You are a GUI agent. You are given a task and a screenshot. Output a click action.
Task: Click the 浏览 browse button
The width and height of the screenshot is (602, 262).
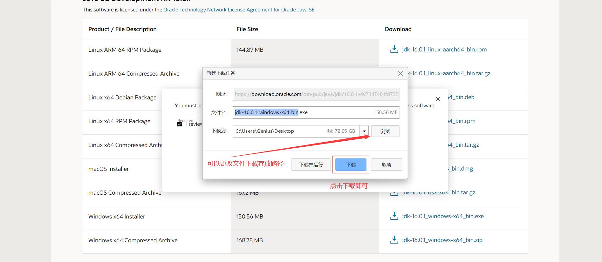tap(385, 131)
